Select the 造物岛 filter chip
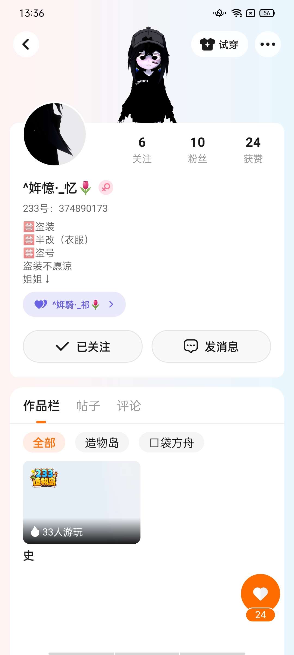The width and height of the screenshot is (294, 655). click(x=102, y=442)
